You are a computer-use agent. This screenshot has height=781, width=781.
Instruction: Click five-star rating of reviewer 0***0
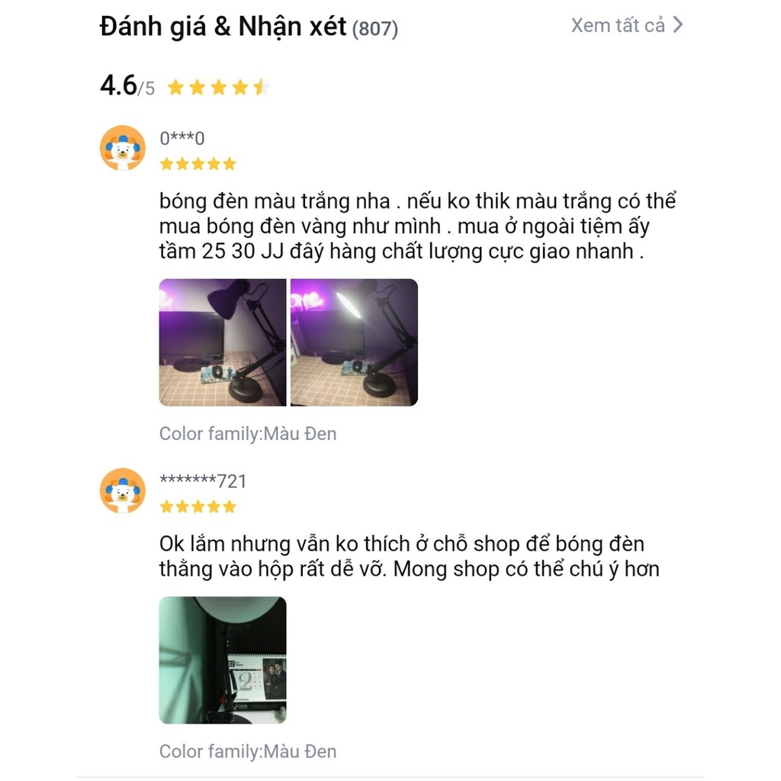pos(198,164)
